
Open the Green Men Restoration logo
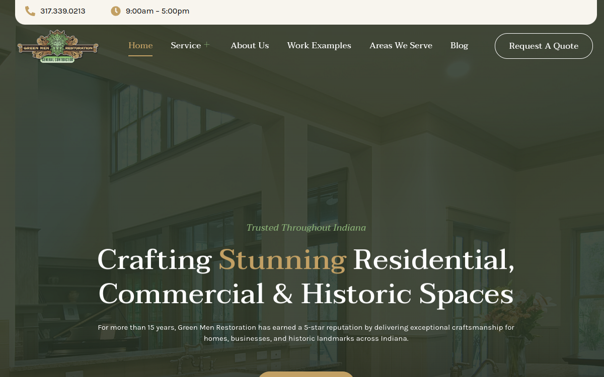[x=58, y=46]
